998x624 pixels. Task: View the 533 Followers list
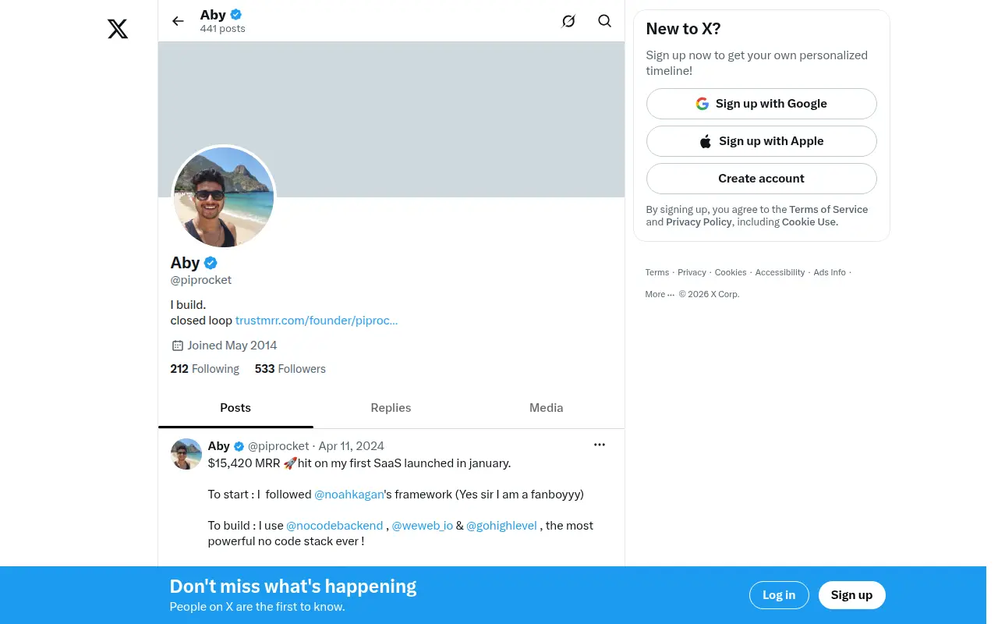coord(290,369)
